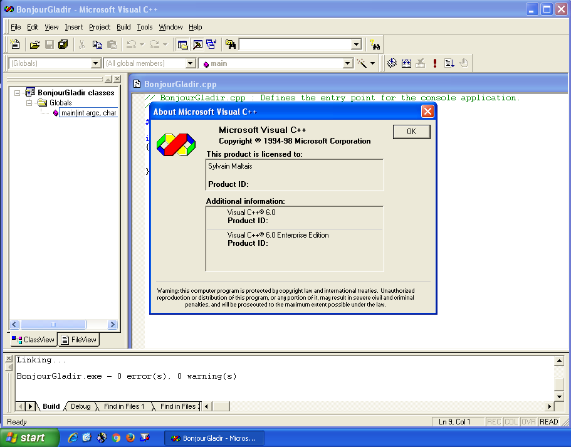Screen dimensions: 571x447
Task: Close the output pane with X
Action: pyautogui.click(x=9, y=359)
